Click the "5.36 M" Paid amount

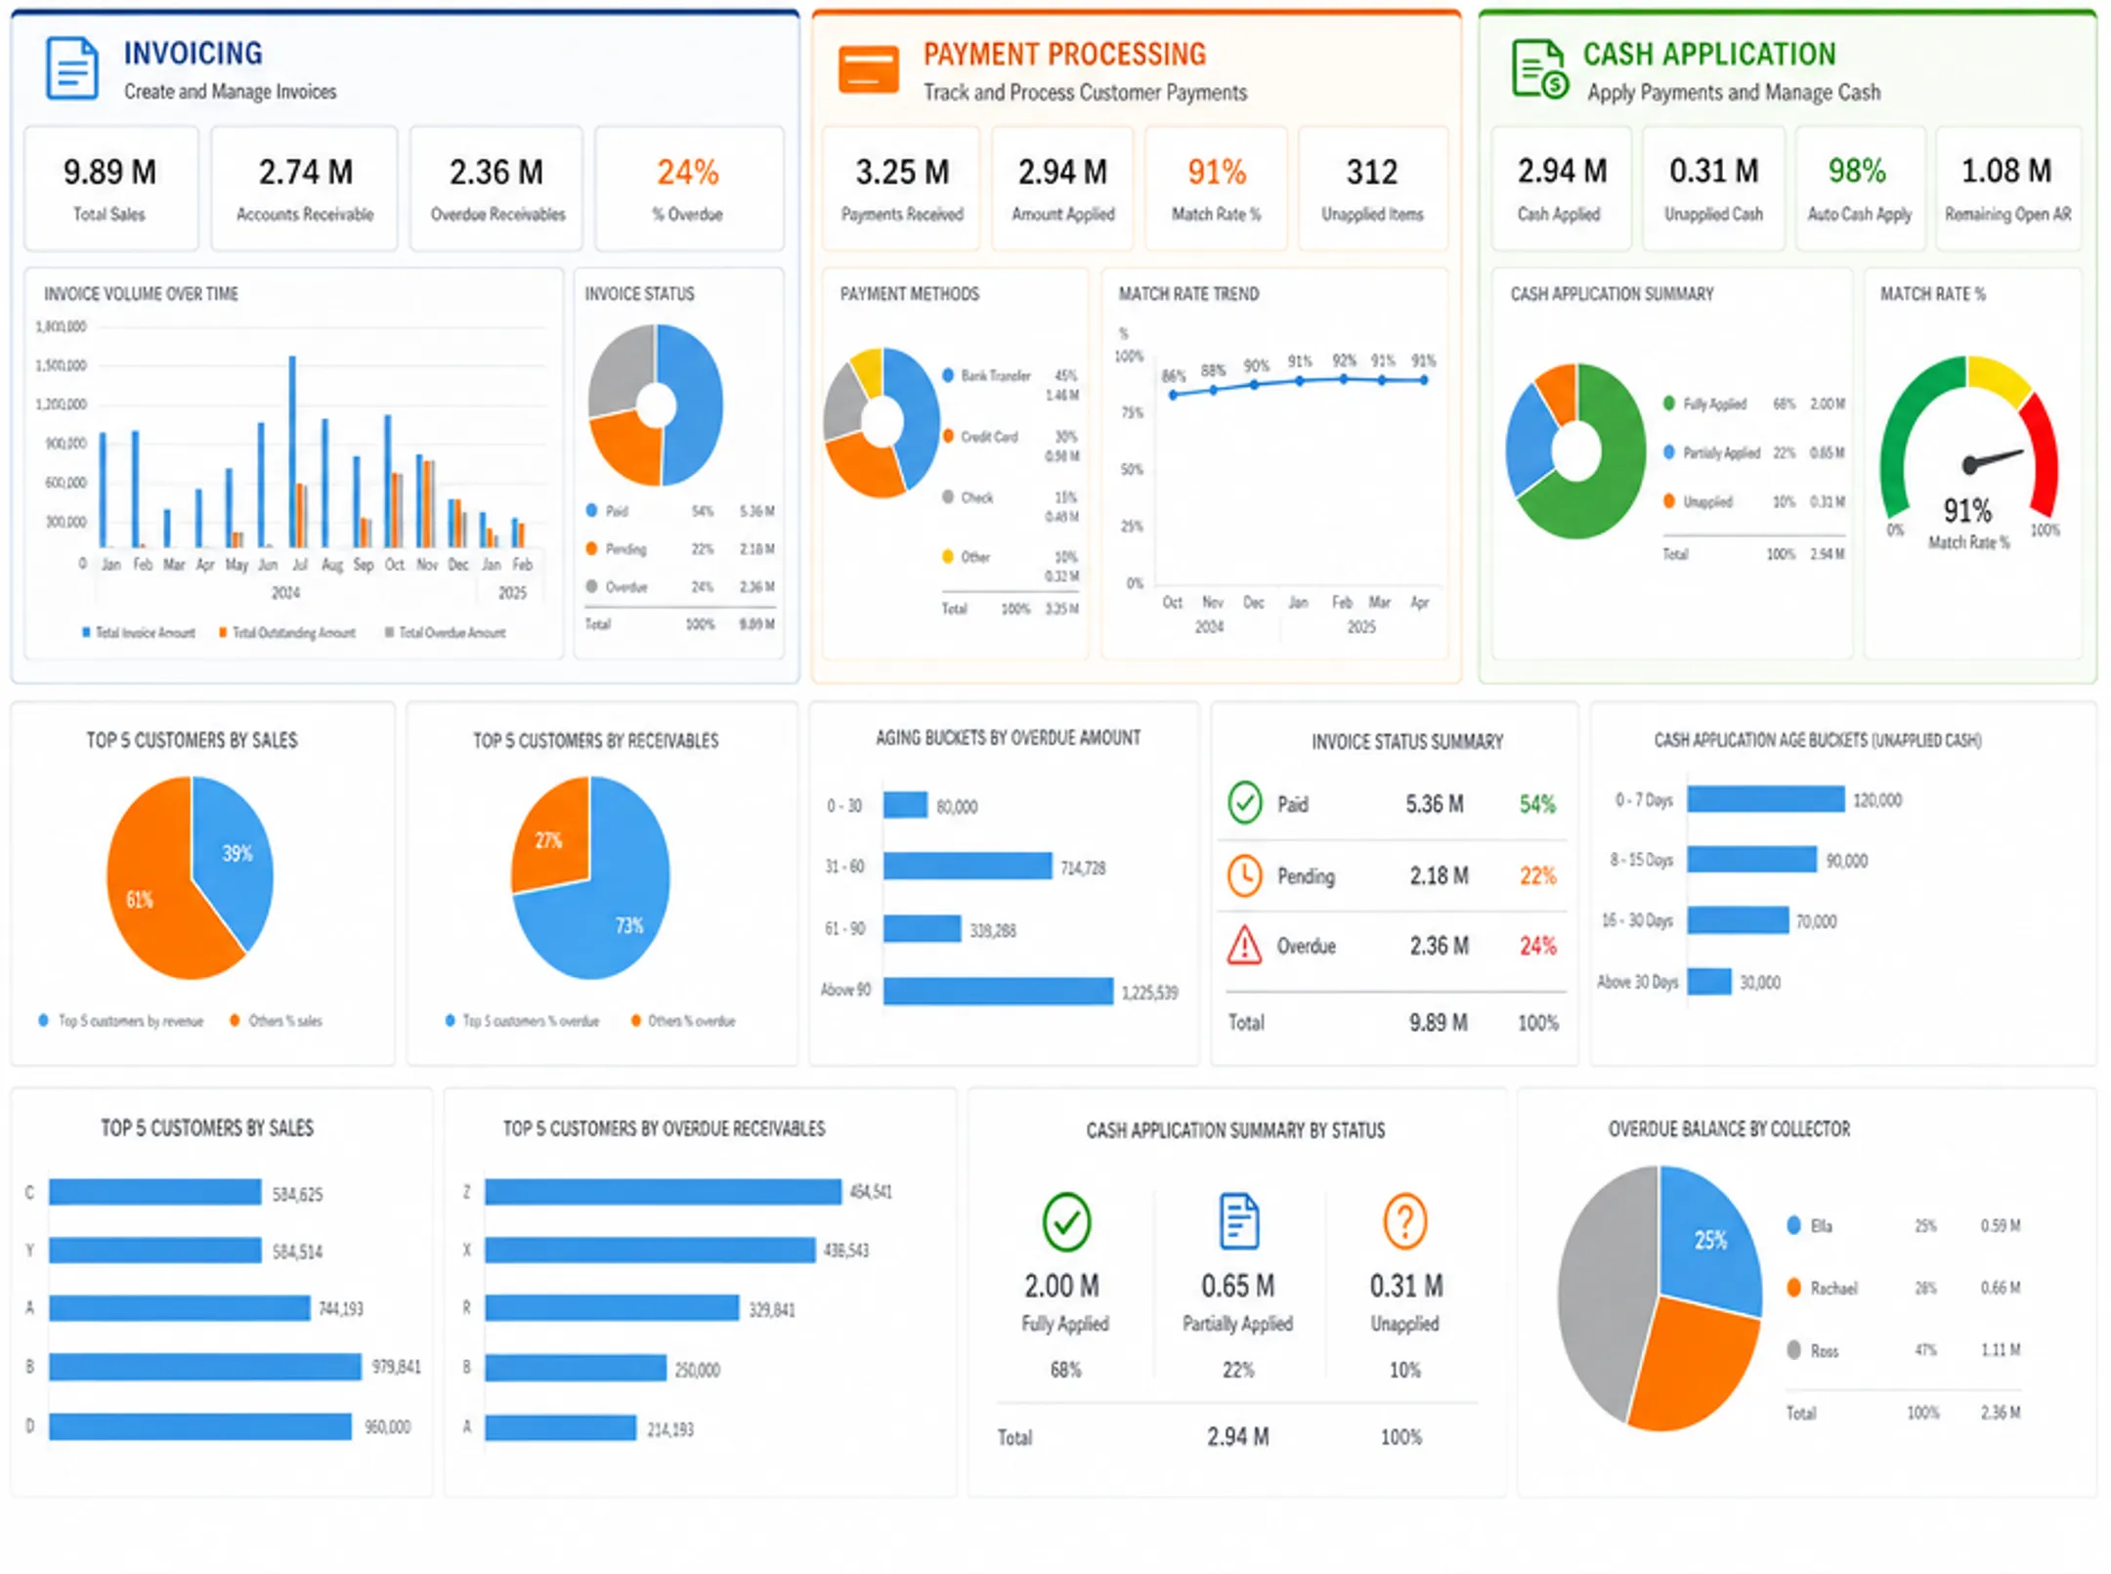[x=1434, y=804]
